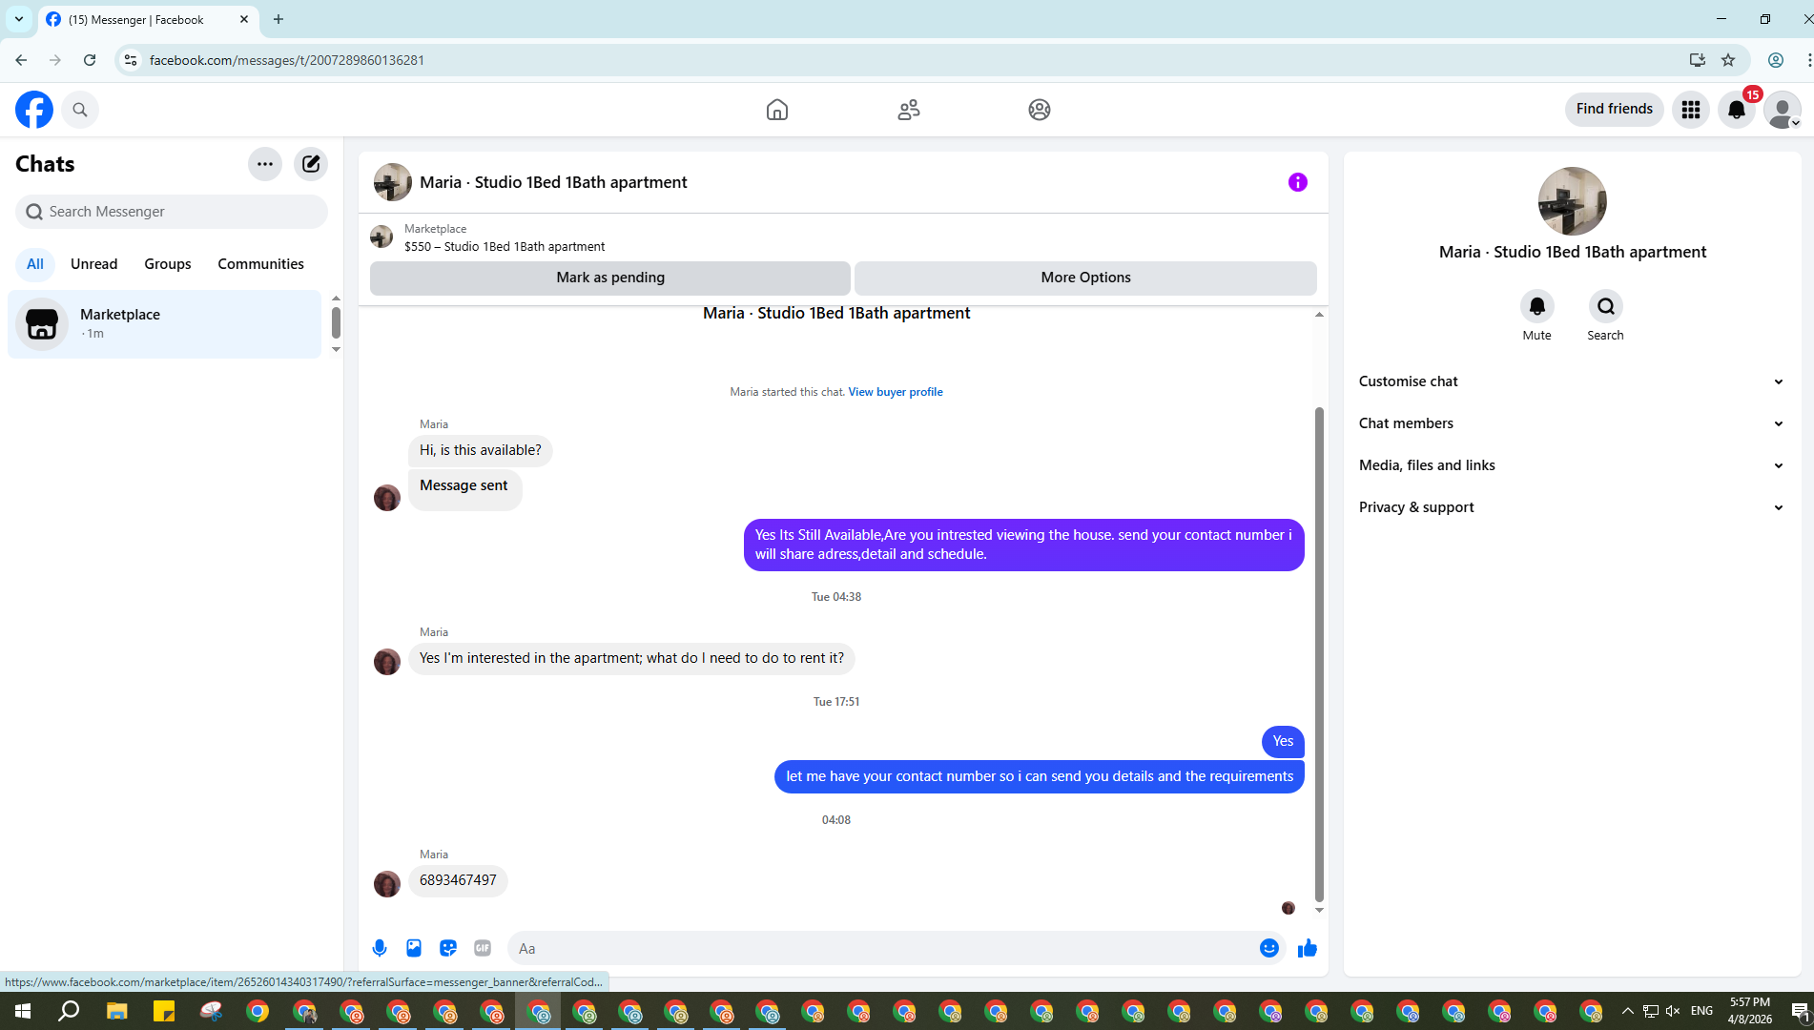Screen dimensions: 1814x1030
Task: Open the Windows Start menu
Action: [23, 1011]
